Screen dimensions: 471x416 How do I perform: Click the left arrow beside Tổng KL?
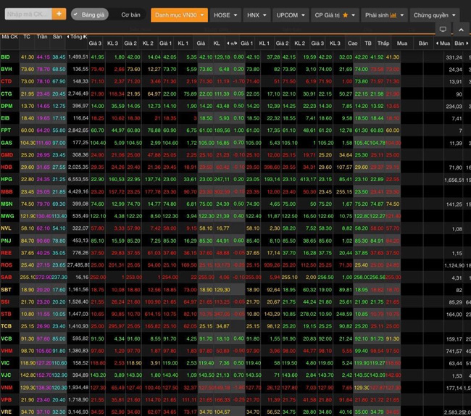70,36
